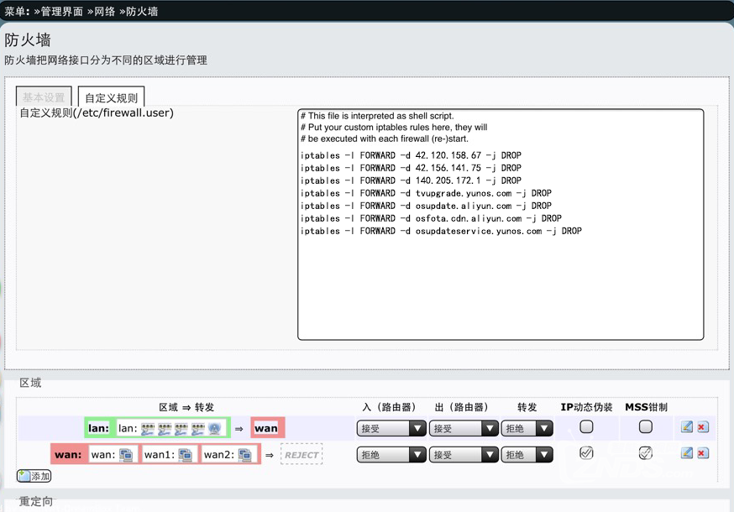This screenshot has width=734, height=512.
Task: Click 管理界面 in the breadcrumb menu
Action: (61, 11)
